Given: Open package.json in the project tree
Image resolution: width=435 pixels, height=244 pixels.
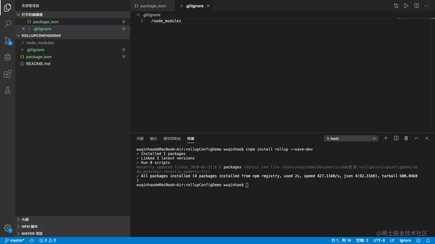Looking at the screenshot, I should click(73, 57).
